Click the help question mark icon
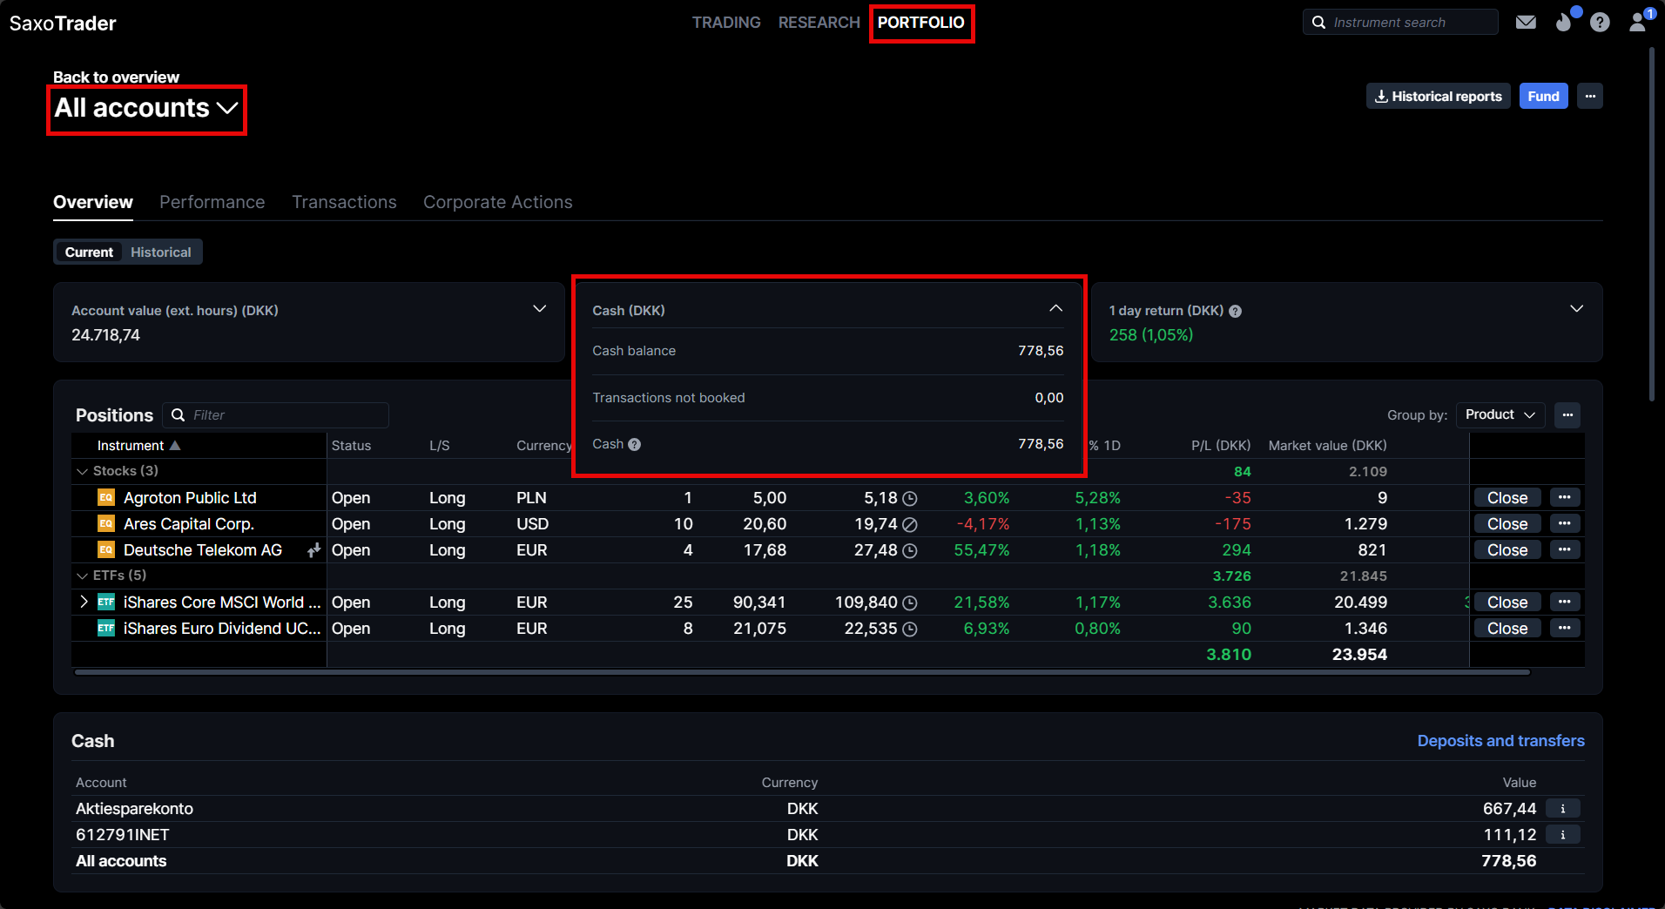 [x=1600, y=23]
